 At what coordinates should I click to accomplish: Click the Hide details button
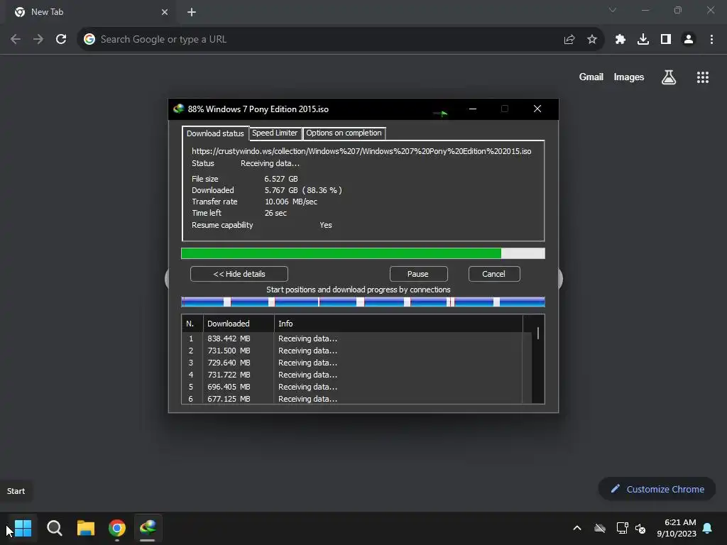pyautogui.click(x=239, y=274)
